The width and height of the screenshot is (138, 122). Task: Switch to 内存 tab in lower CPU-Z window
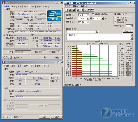(x=26, y=66)
